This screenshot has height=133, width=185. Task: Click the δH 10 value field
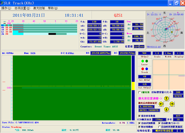(117, 22)
